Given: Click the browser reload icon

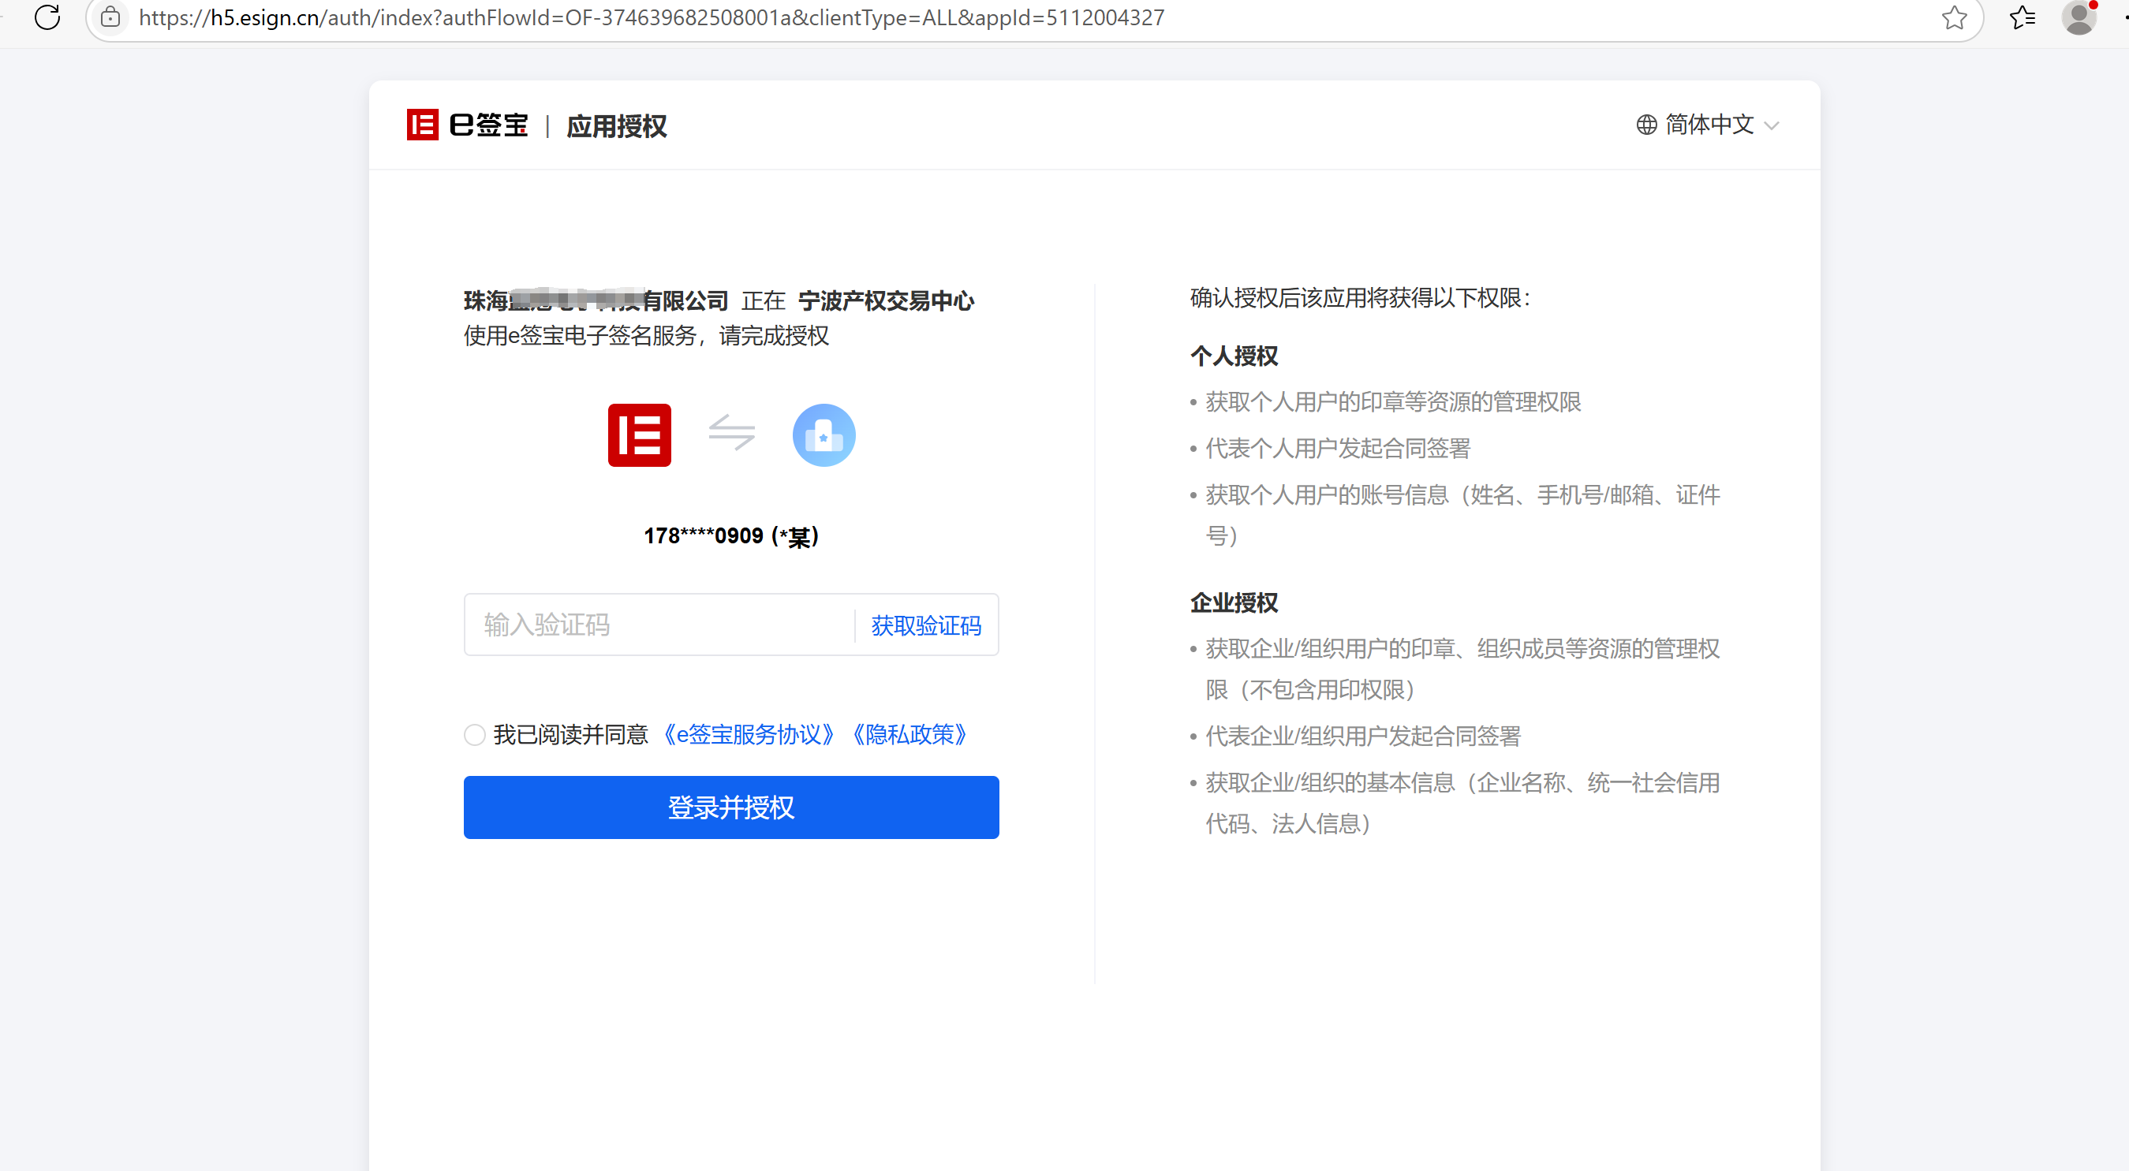Looking at the screenshot, I should [47, 17].
